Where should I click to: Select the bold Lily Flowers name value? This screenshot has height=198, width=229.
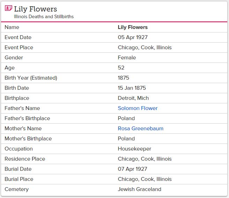pyautogui.click(x=133, y=27)
